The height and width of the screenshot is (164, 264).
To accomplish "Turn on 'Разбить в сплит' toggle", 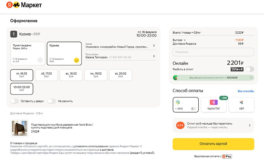I will (x=250, y=69).
